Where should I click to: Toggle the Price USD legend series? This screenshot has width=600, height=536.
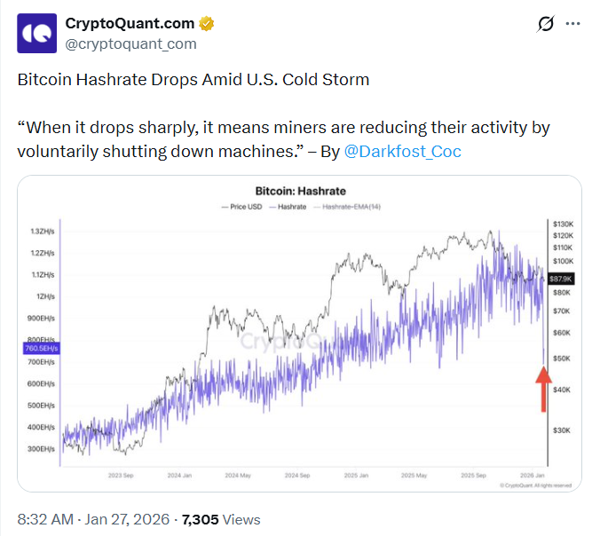tap(241, 207)
